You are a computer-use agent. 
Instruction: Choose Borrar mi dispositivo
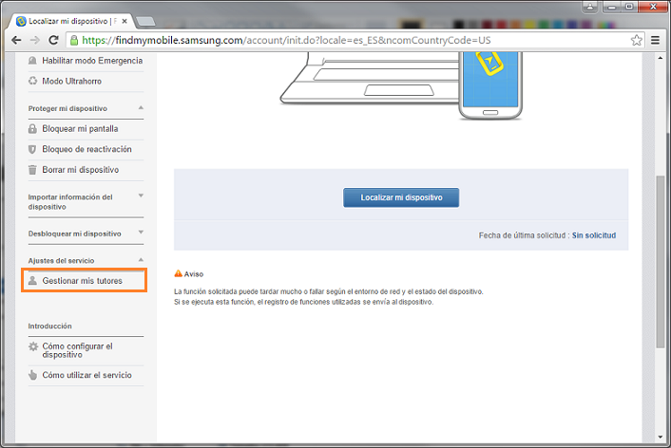click(x=81, y=170)
